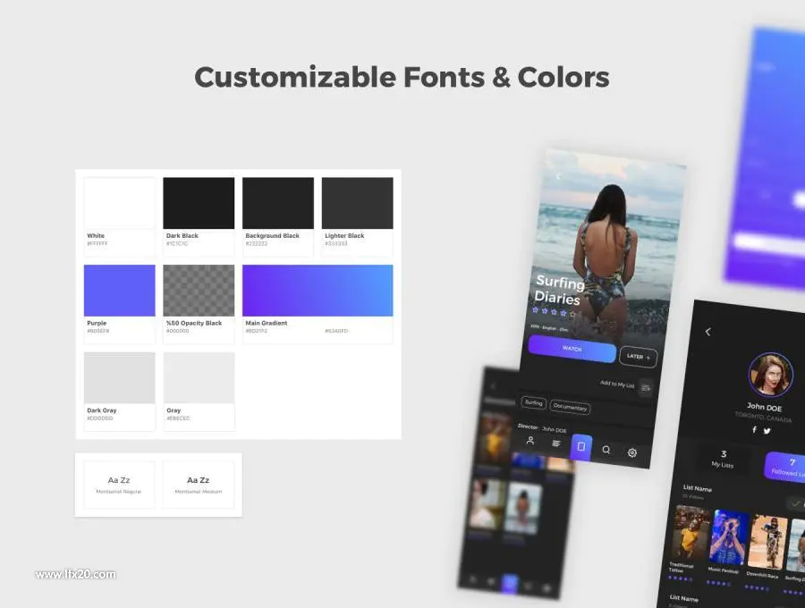Image resolution: width=805 pixels, height=608 pixels.
Task: Select the Documentary tag
Action: tap(570, 407)
